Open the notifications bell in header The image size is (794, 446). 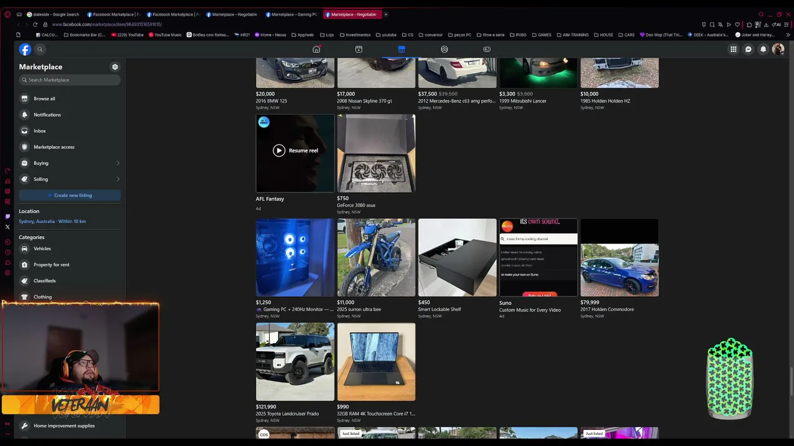tap(764, 50)
